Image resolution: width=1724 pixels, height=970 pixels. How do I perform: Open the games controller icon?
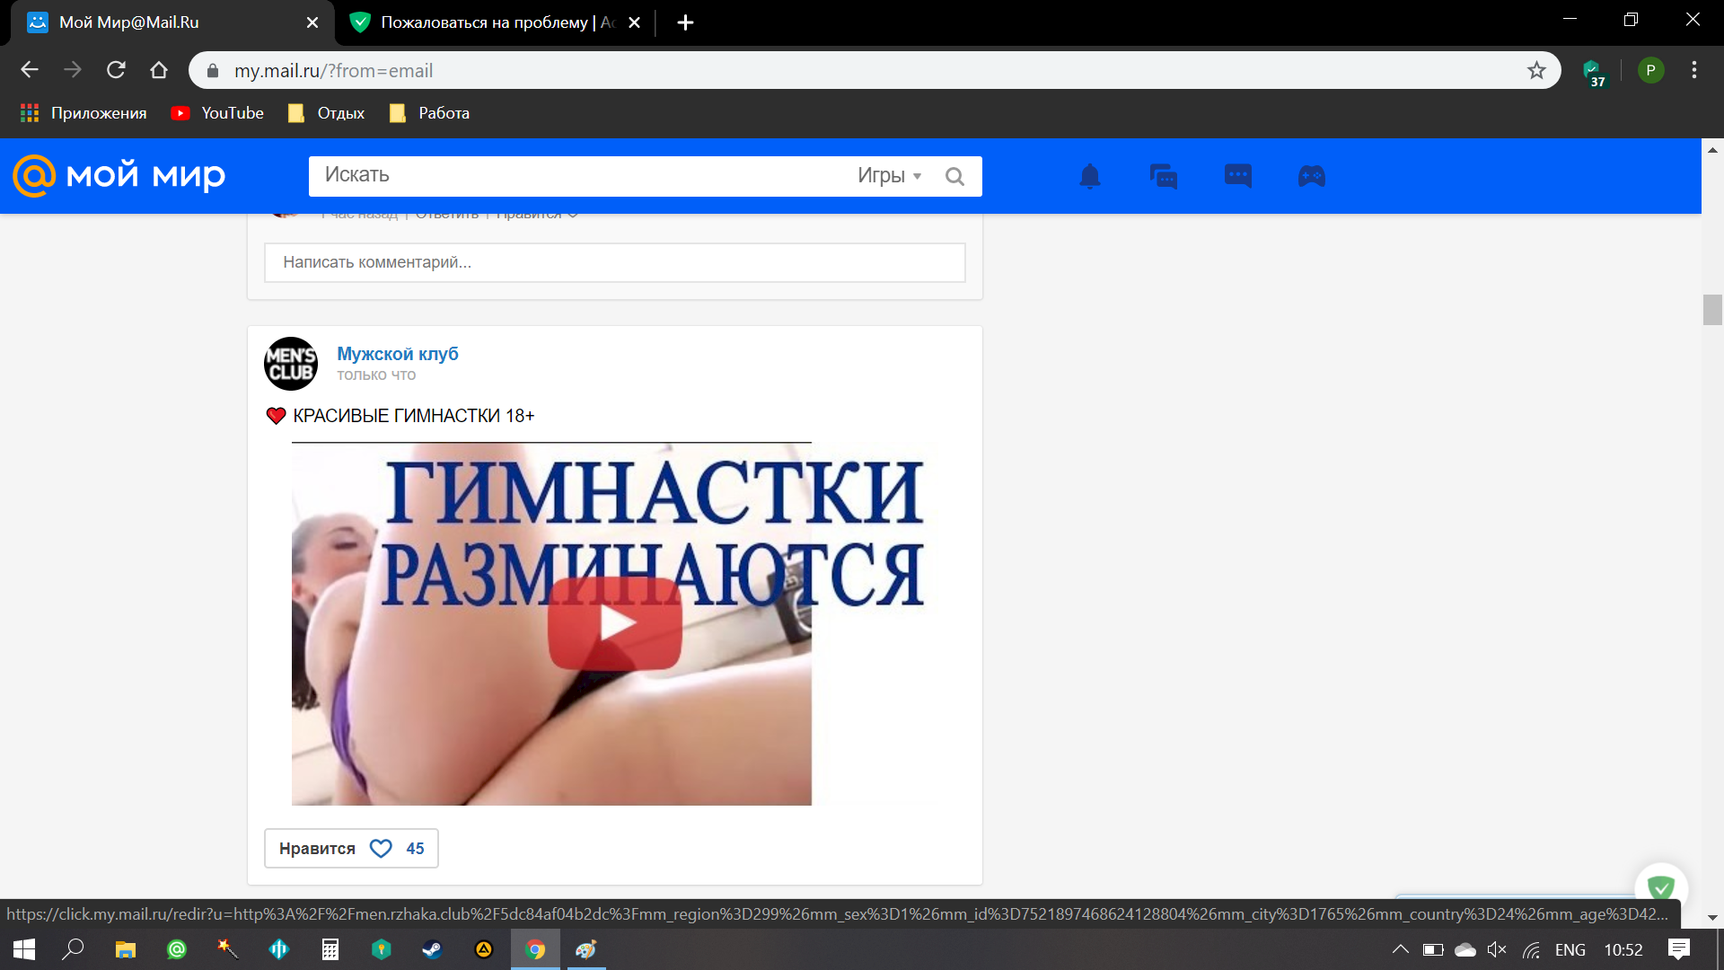click(x=1312, y=176)
